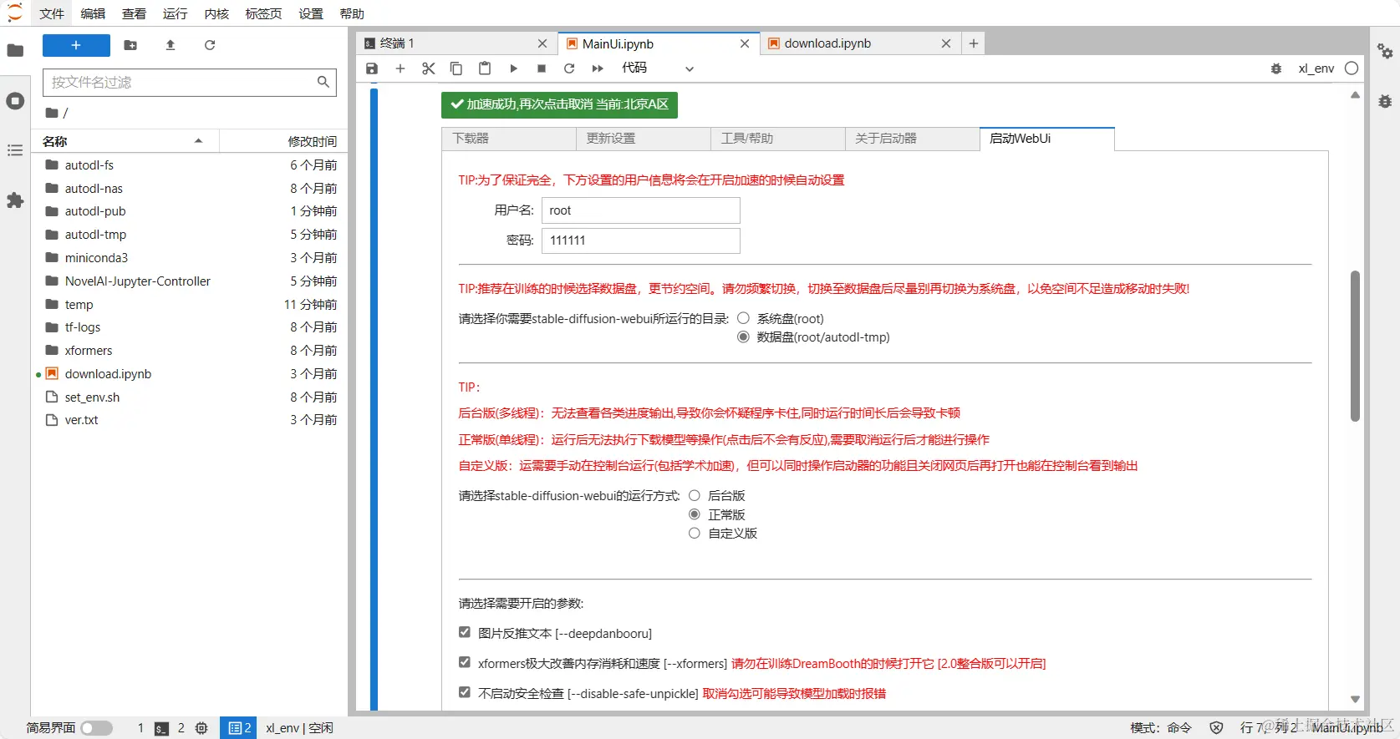The image size is (1400, 739).
Task: Click the file name filter box
Action: coord(190,82)
